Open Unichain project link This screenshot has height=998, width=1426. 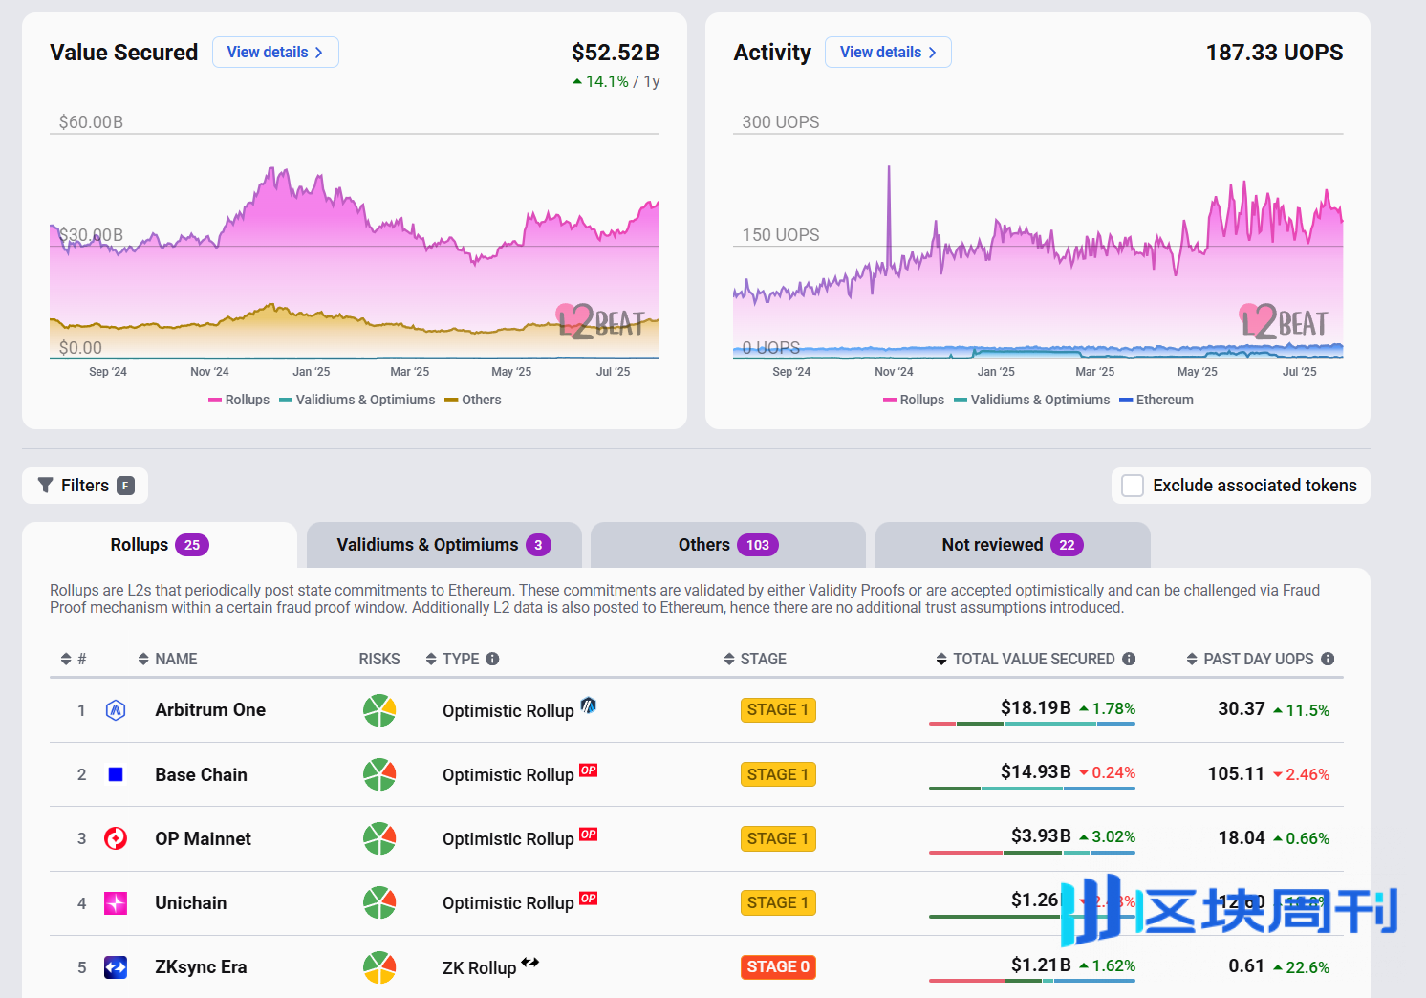(191, 902)
